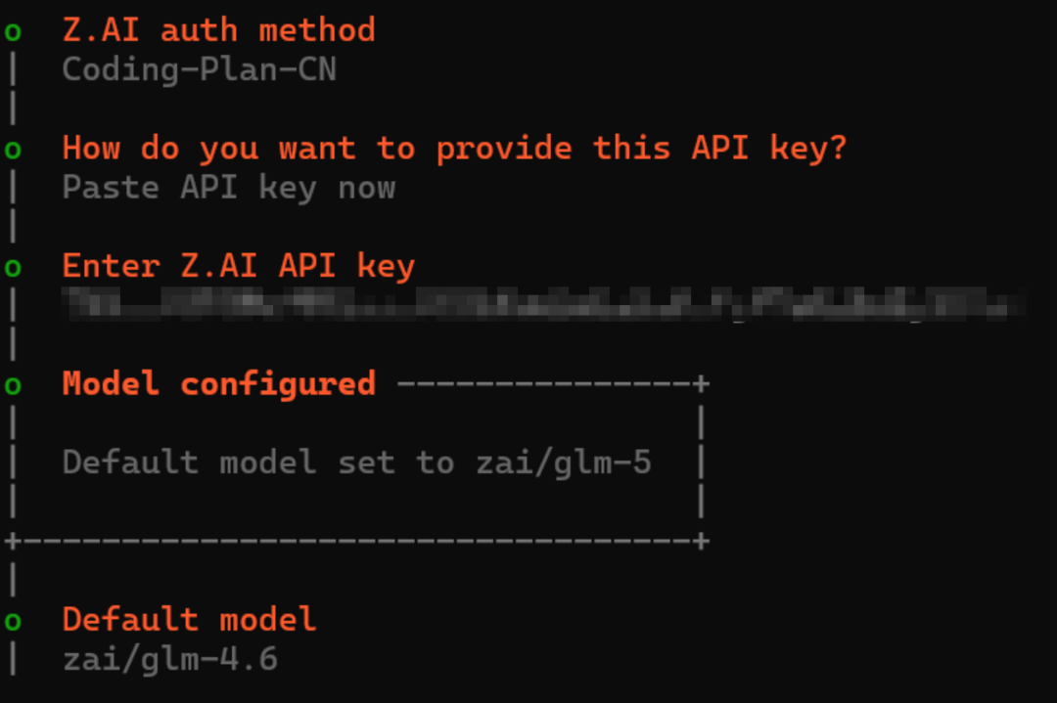Click the dashed line after Model configured

coord(545,384)
